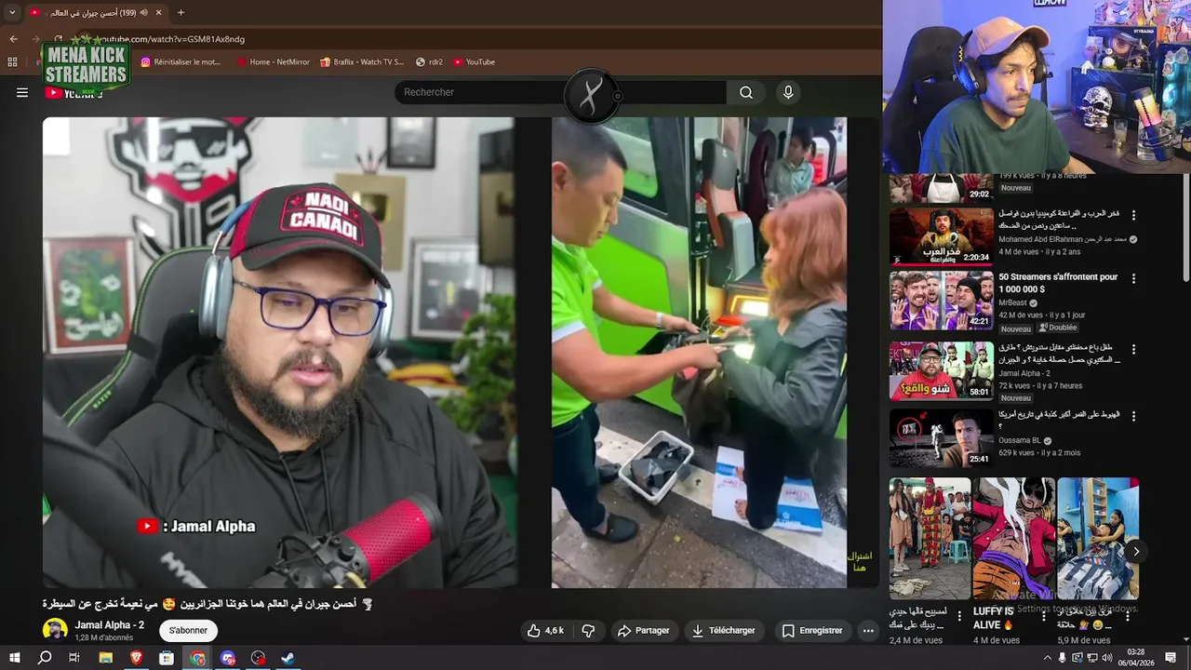Click the Partager share button
This screenshot has width=1191, height=670.
click(x=643, y=630)
